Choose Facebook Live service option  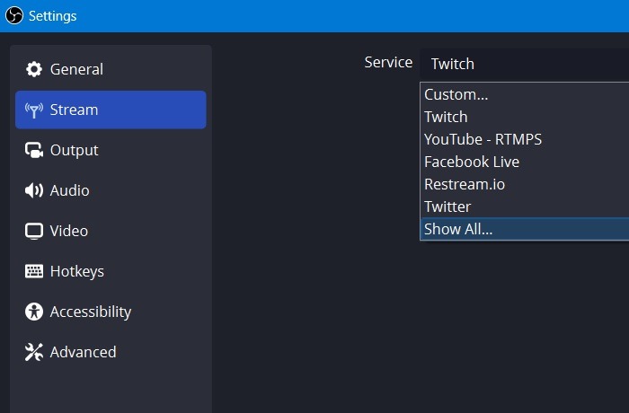525,162
